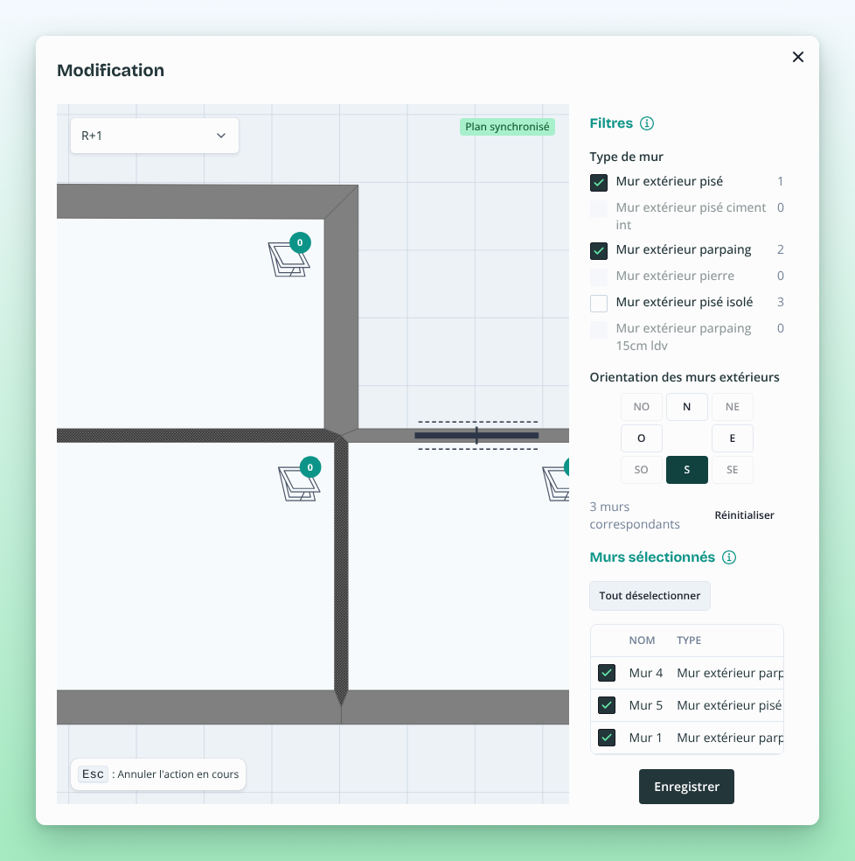Select the E orientation button
The image size is (855, 861).
click(x=732, y=438)
